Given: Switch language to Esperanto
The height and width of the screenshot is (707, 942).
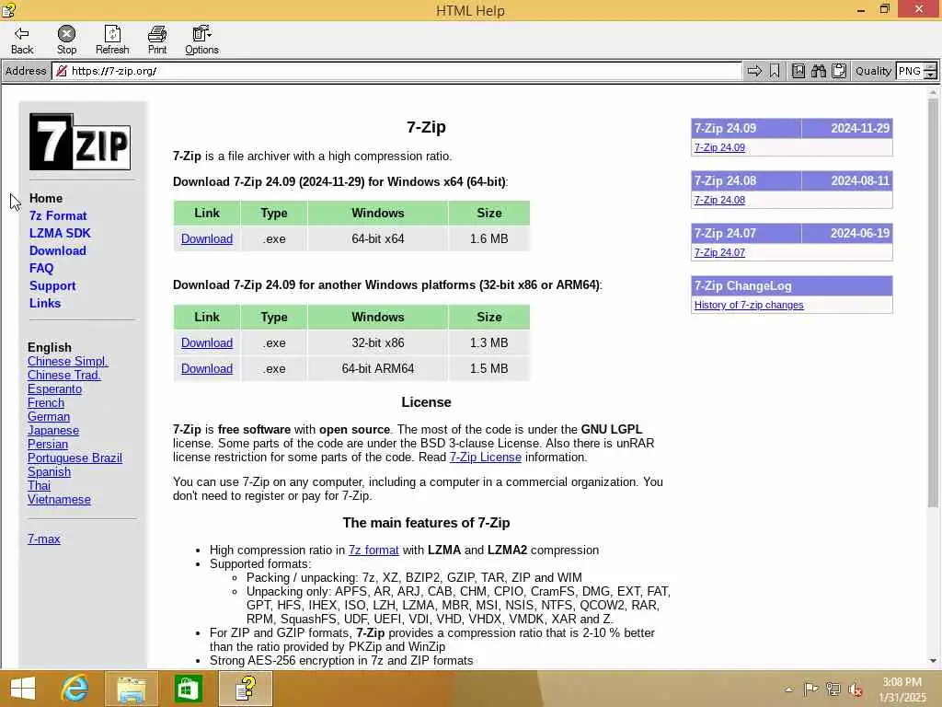Looking at the screenshot, I should (54, 389).
